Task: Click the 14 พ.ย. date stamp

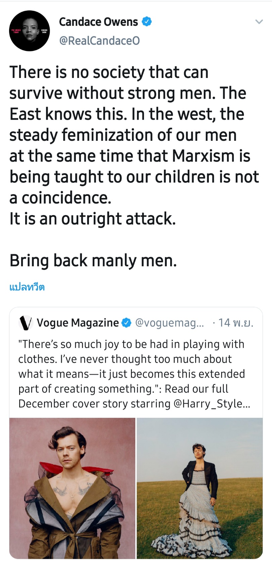Action: pyautogui.click(x=236, y=323)
